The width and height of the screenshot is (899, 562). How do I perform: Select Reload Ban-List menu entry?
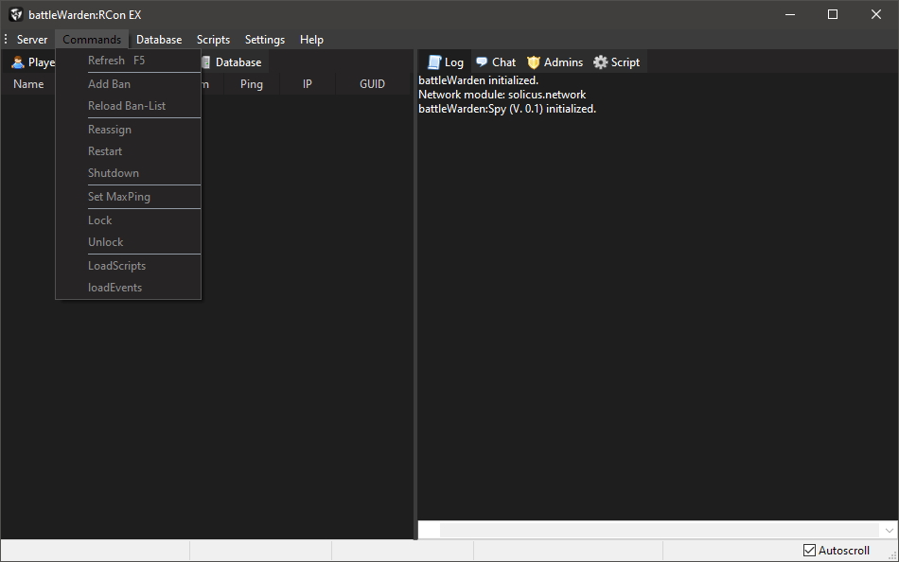coord(129,106)
